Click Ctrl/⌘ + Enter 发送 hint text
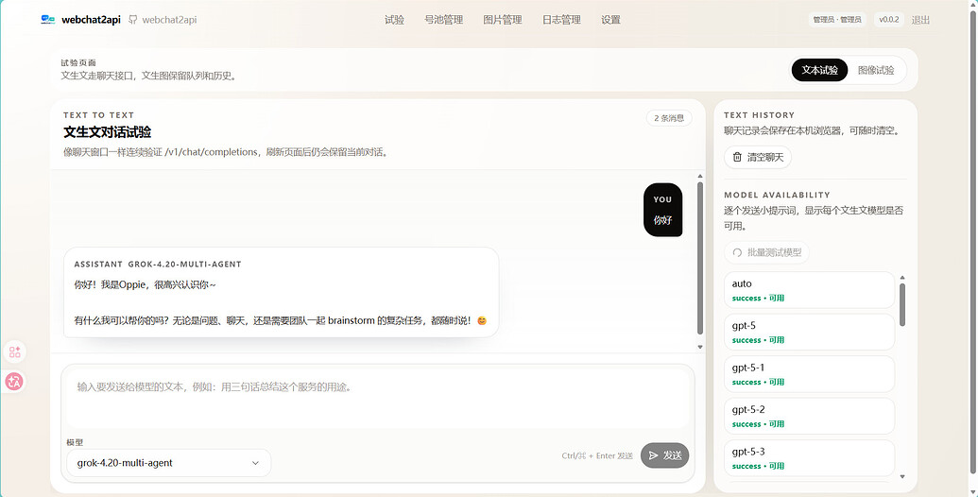This screenshot has width=978, height=497. 597,455
